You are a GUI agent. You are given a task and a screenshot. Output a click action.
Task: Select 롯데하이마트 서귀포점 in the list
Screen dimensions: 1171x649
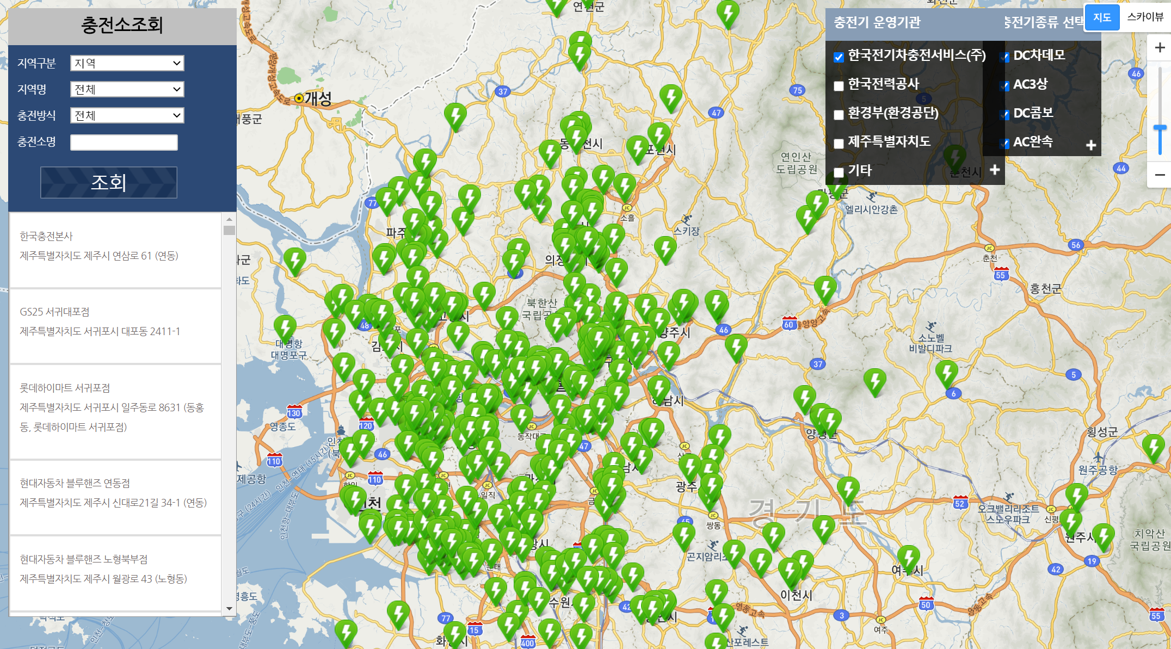coord(115,411)
